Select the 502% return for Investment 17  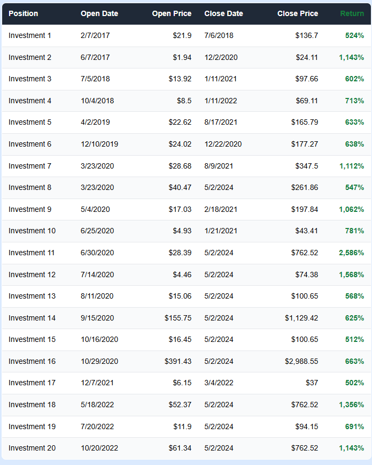pyautogui.click(x=354, y=383)
